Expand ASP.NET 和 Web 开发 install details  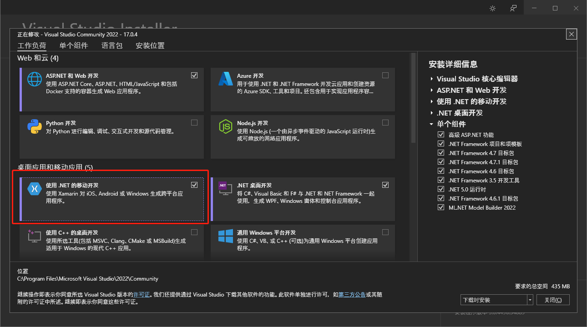point(431,90)
